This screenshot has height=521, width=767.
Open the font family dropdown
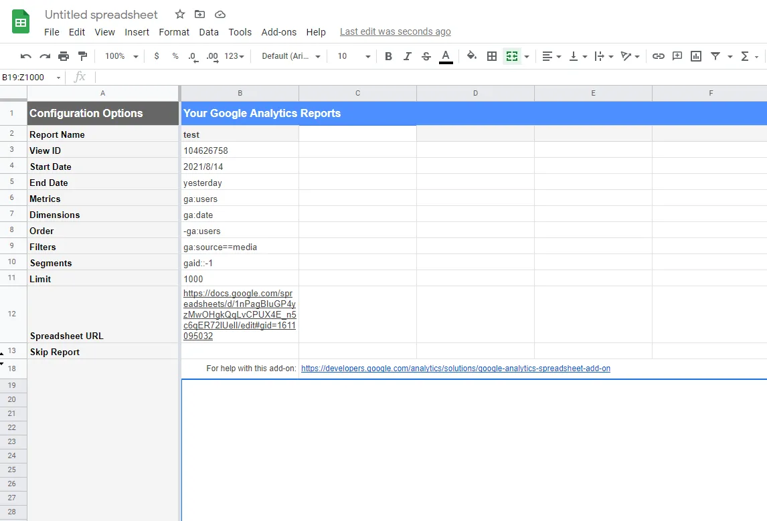pyautogui.click(x=291, y=56)
